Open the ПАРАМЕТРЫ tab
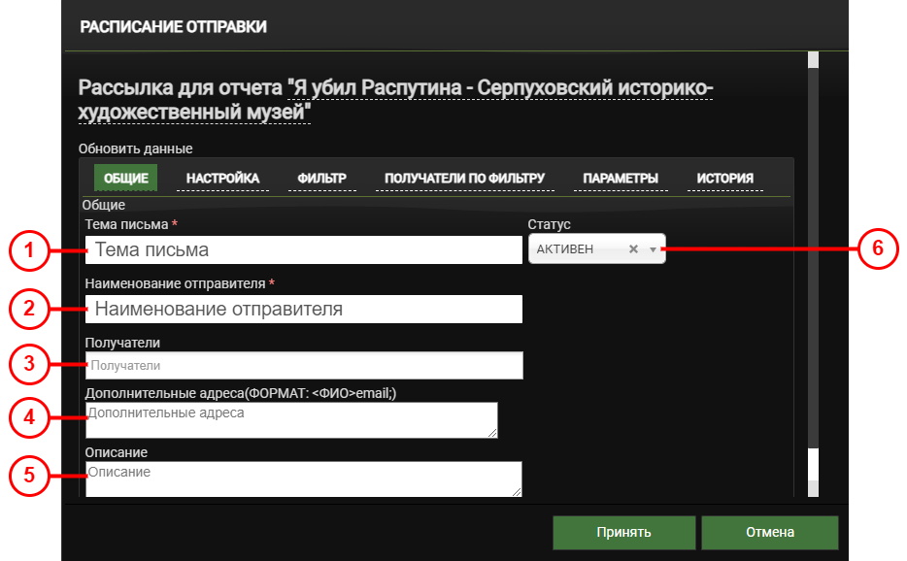Image resolution: width=907 pixels, height=561 pixels. pyautogui.click(x=621, y=179)
